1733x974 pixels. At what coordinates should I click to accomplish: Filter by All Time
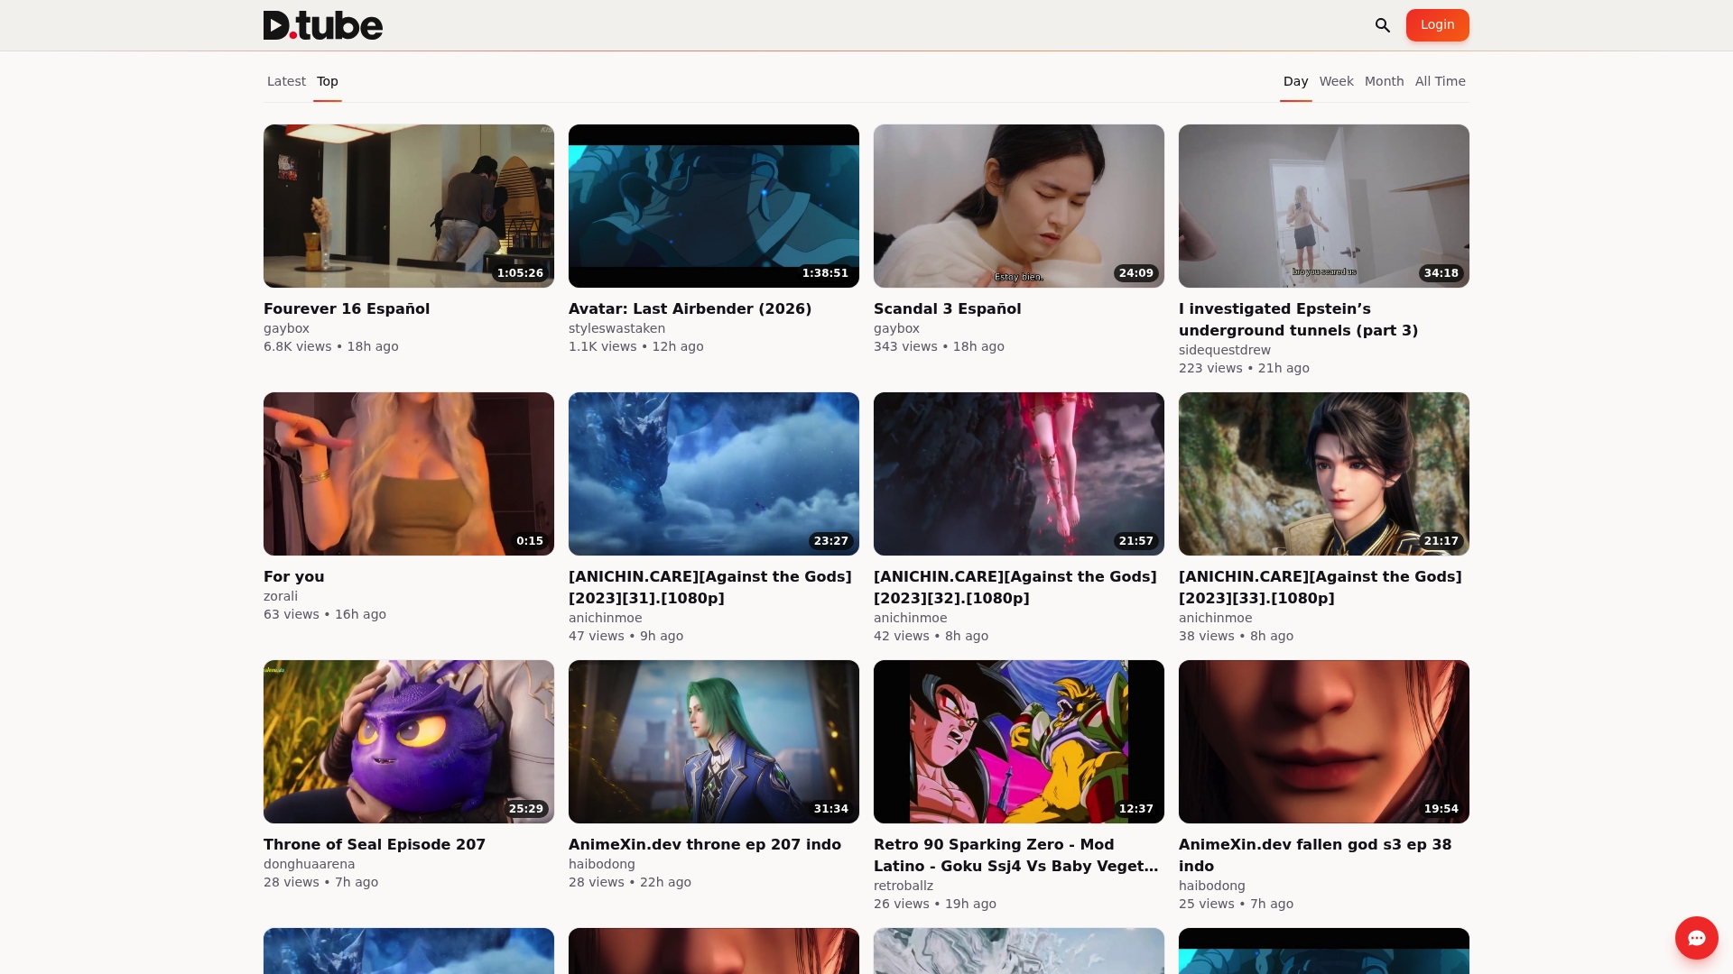pyautogui.click(x=1440, y=81)
